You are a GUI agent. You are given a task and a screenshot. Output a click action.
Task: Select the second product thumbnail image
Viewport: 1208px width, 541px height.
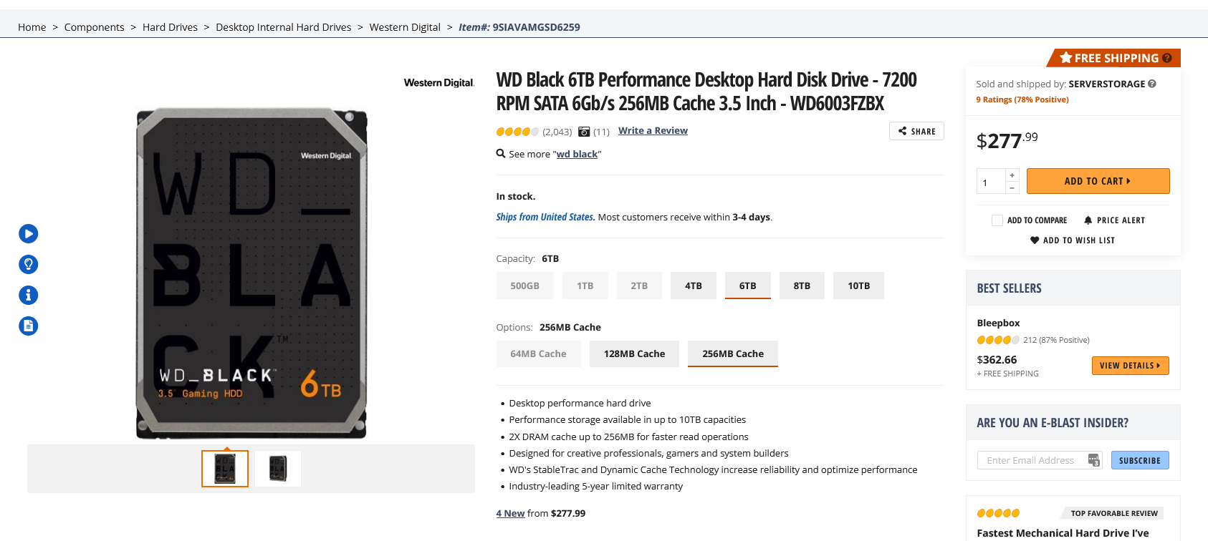pos(278,469)
